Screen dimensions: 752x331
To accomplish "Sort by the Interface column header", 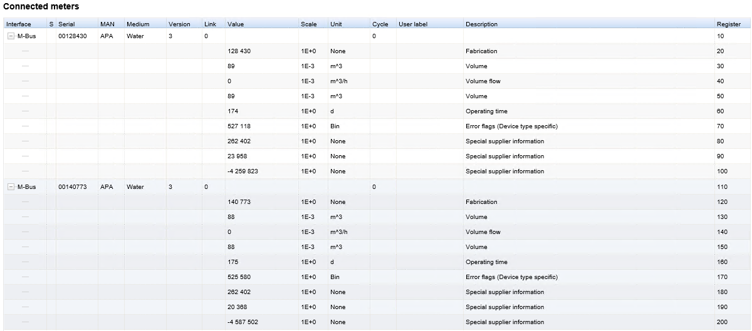I will coord(19,24).
